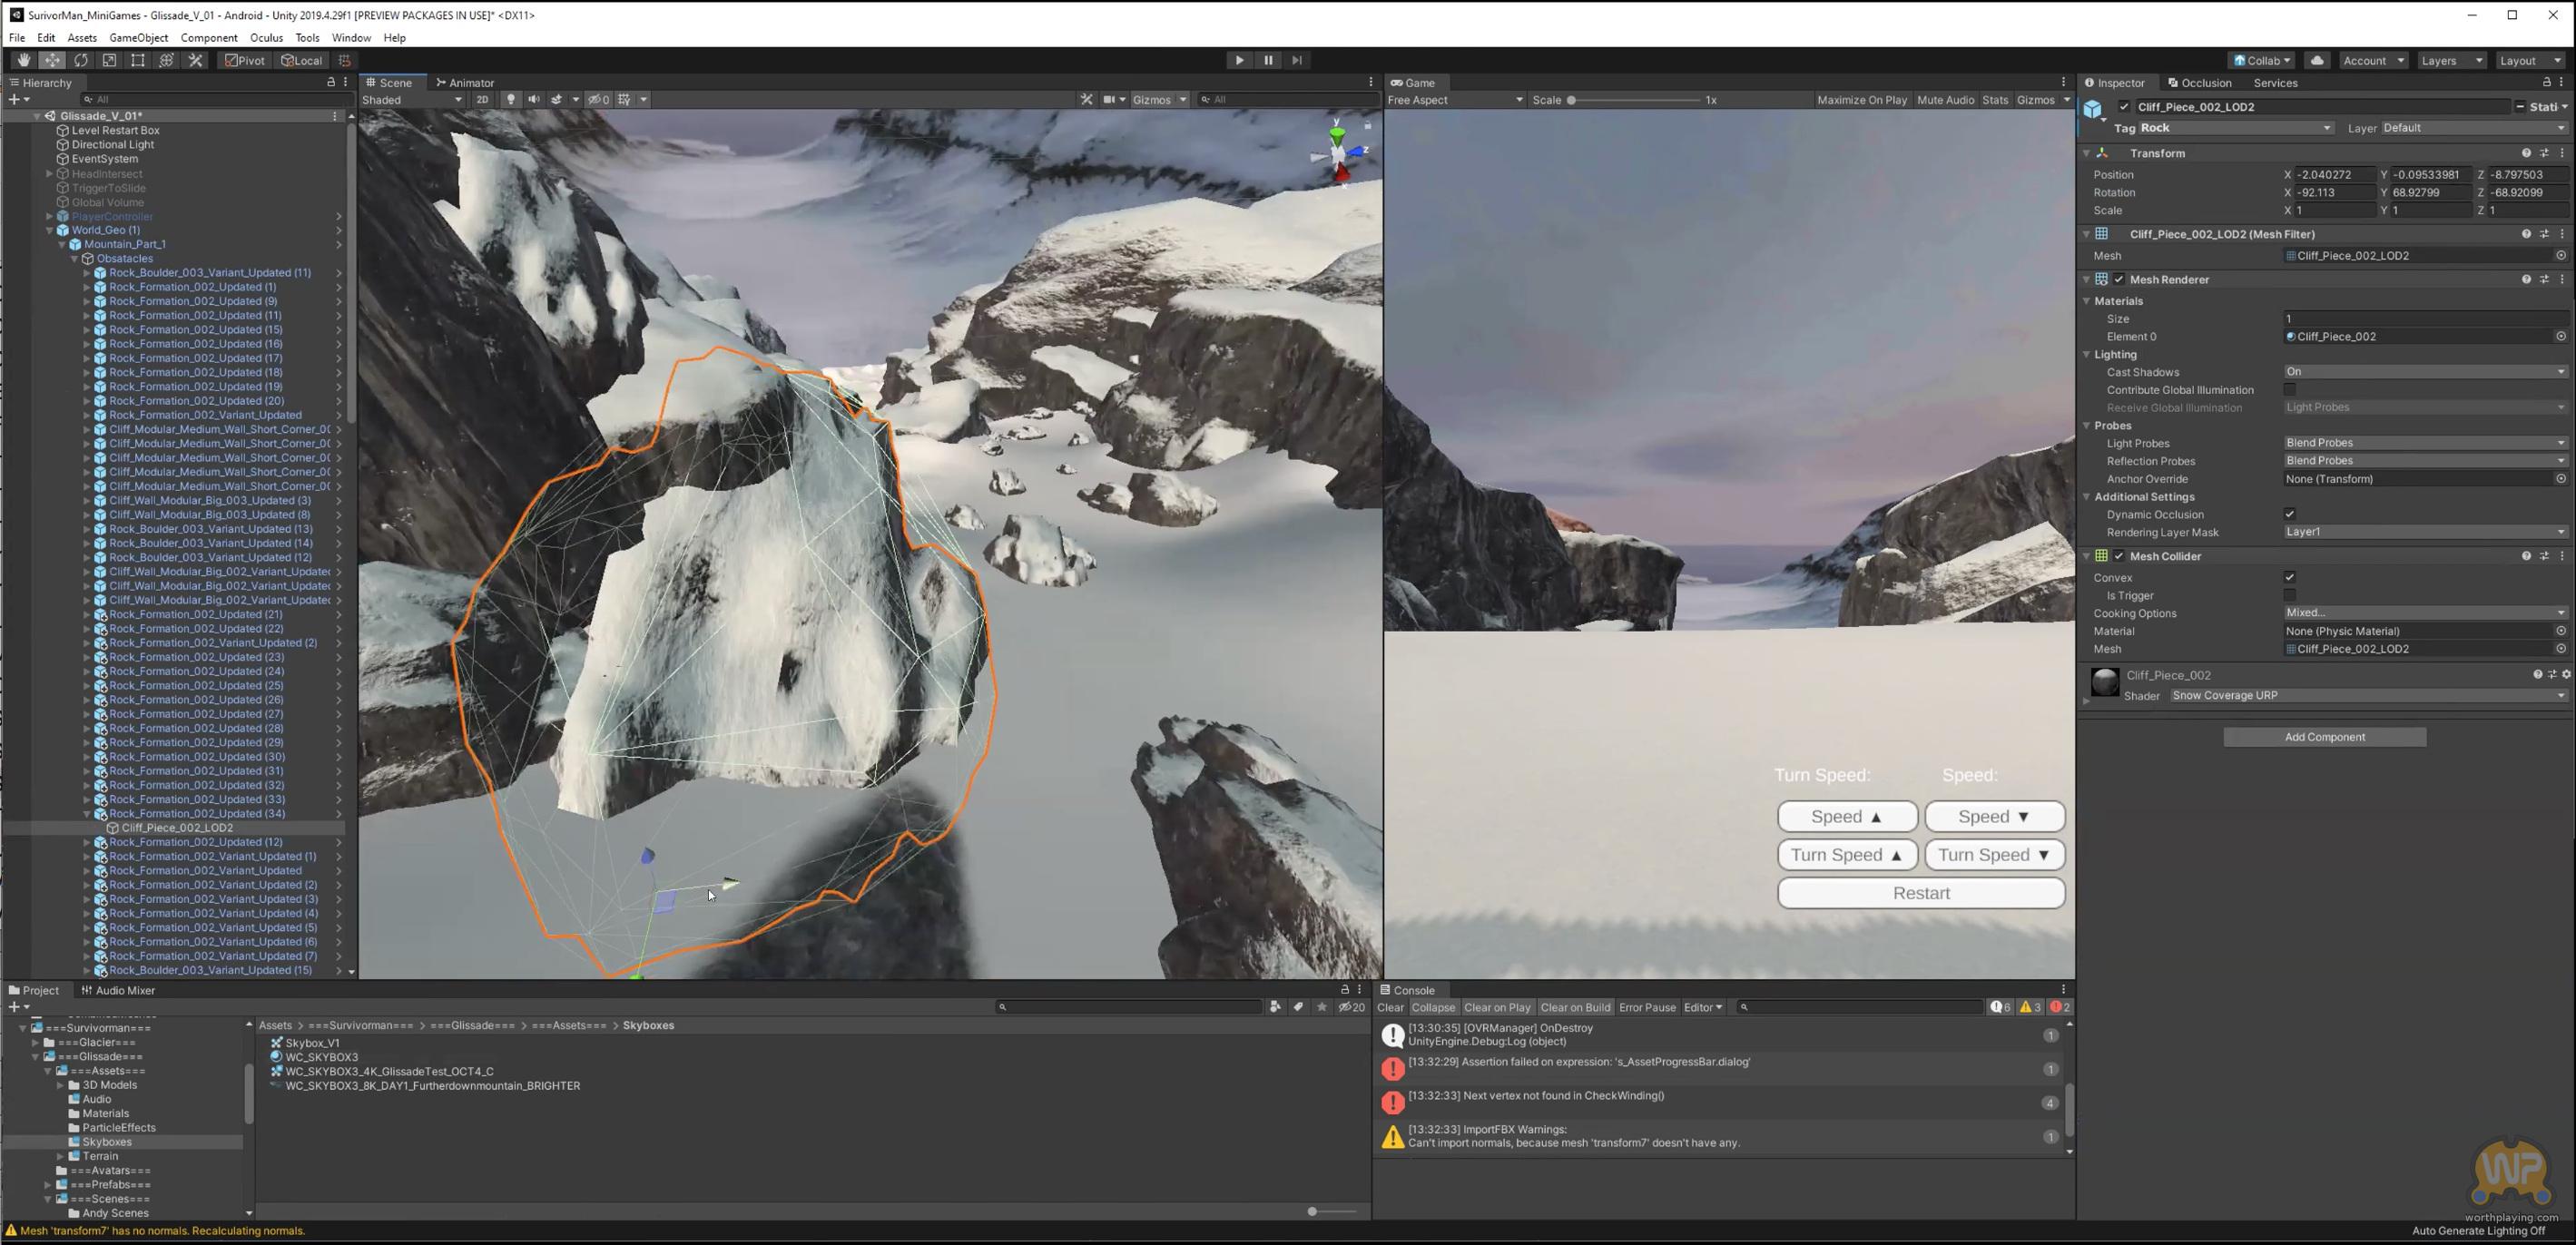Image resolution: width=2576 pixels, height=1245 pixels.
Task: Toggle the 2D view button
Action: [x=482, y=99]
